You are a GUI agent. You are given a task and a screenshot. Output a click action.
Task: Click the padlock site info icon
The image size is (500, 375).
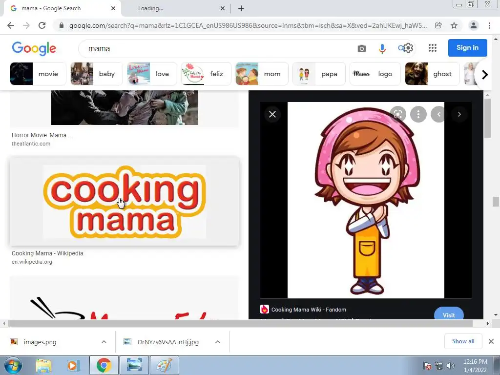[62, 25]
